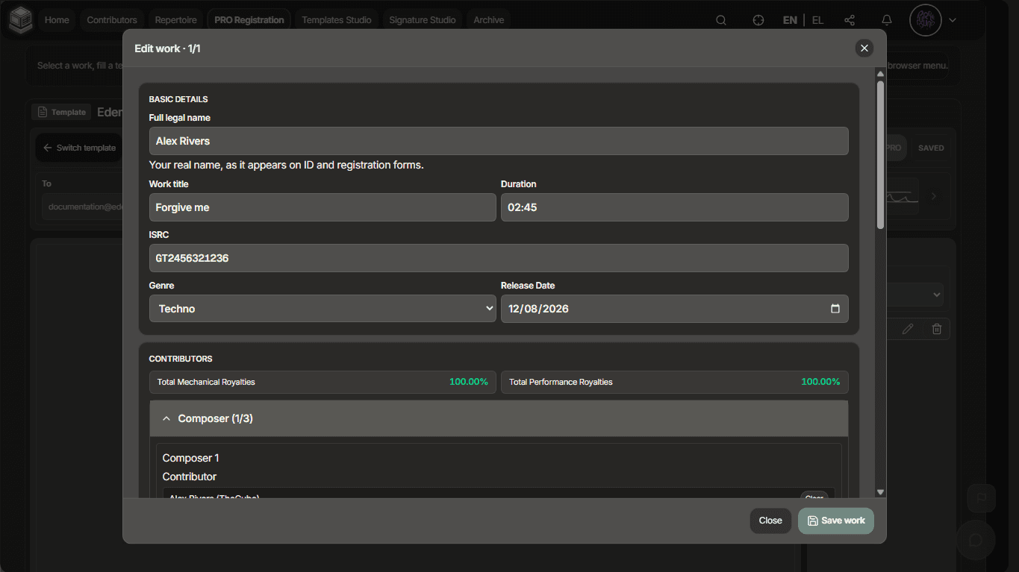Image resolution: width=1019 pixels, height=572 pixels.
Task: Click the Switch template button
Action: click(79, 148)
